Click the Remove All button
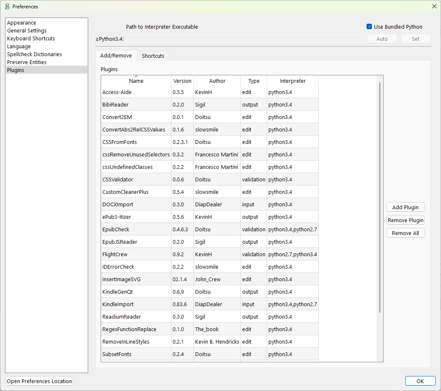Screen dimensions: 441x391 point(405,233)
